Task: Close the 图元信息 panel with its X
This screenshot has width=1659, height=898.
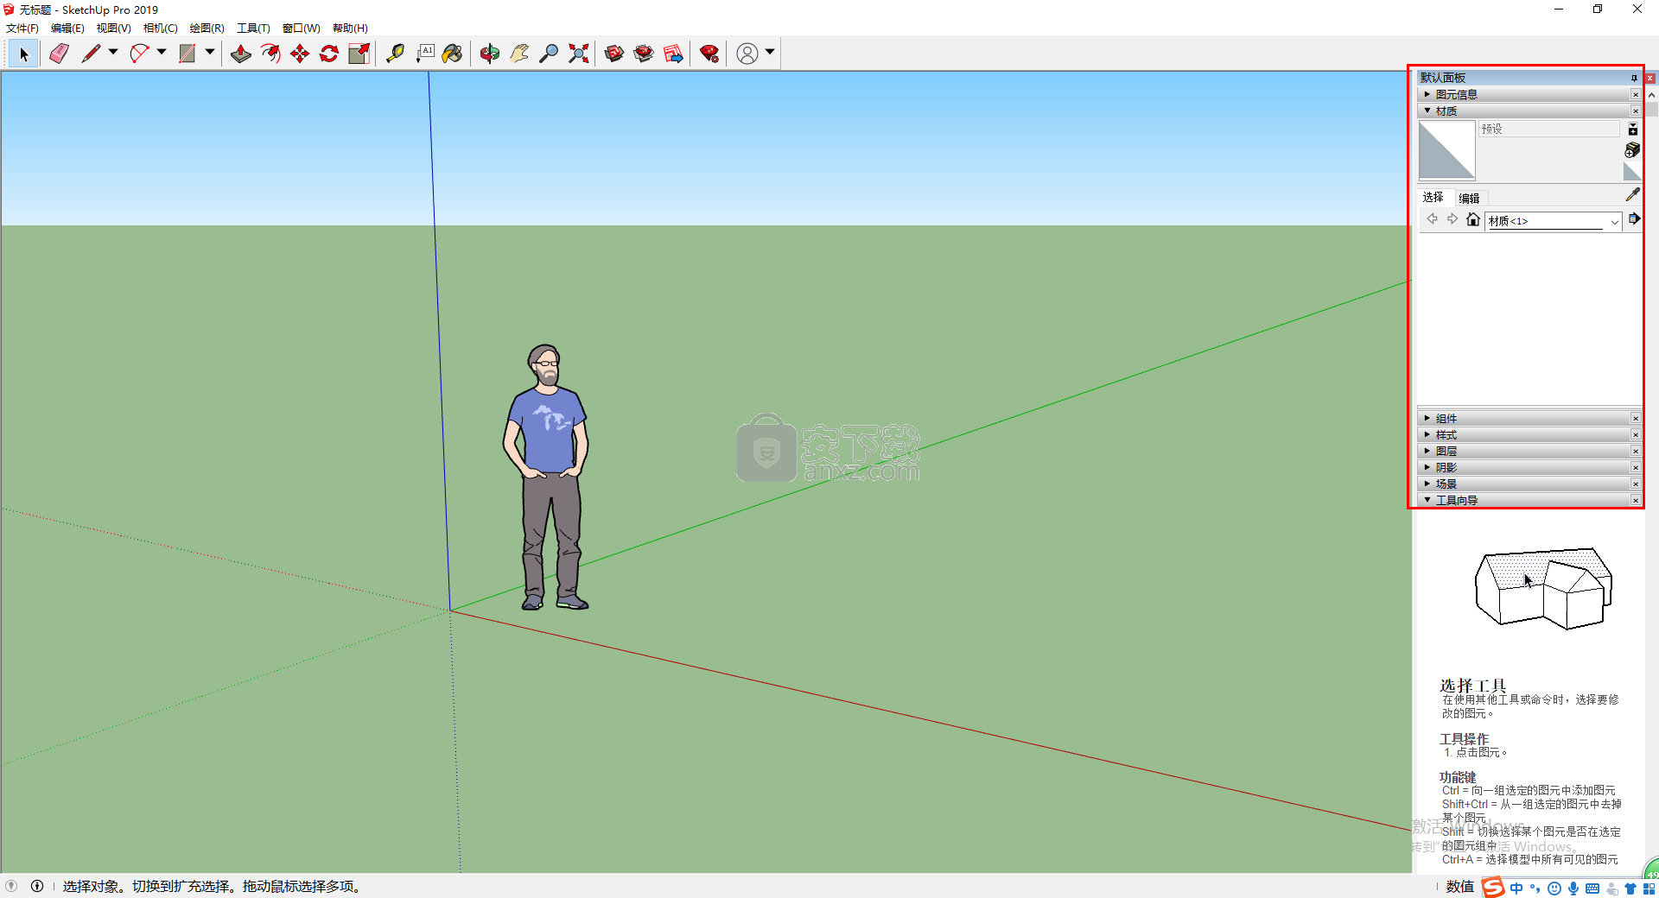Action: 1636,94
